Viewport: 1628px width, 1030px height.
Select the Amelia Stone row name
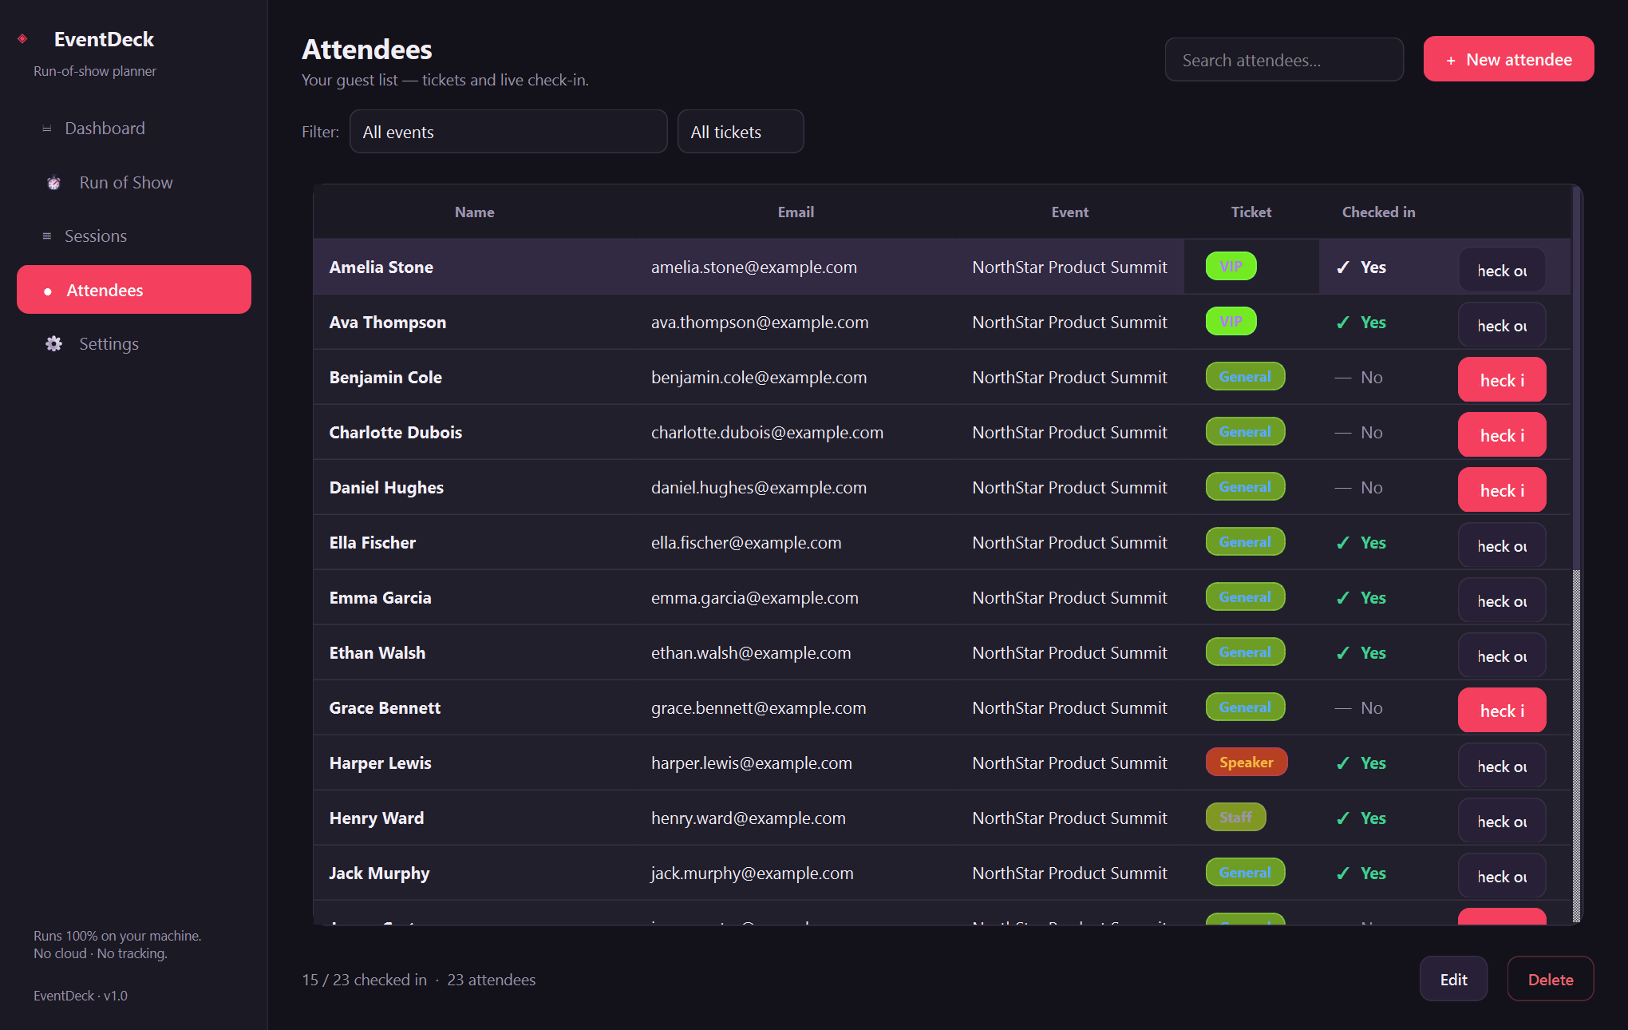pyautogui.click(x=381, y=267)
